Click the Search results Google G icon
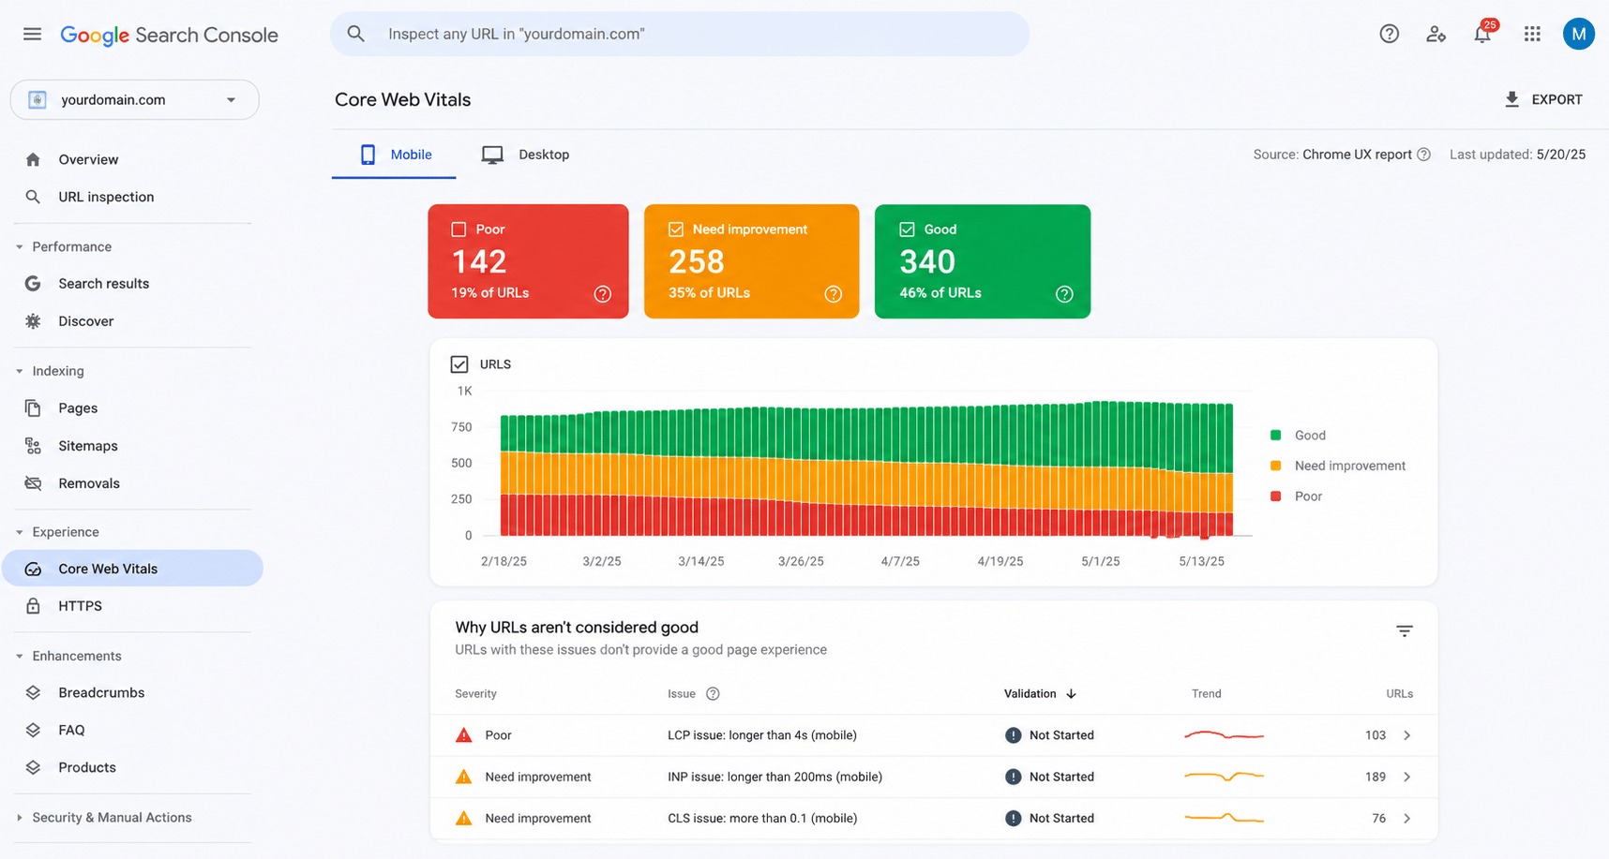The image size is (1609, 859). tap(33, 283)
